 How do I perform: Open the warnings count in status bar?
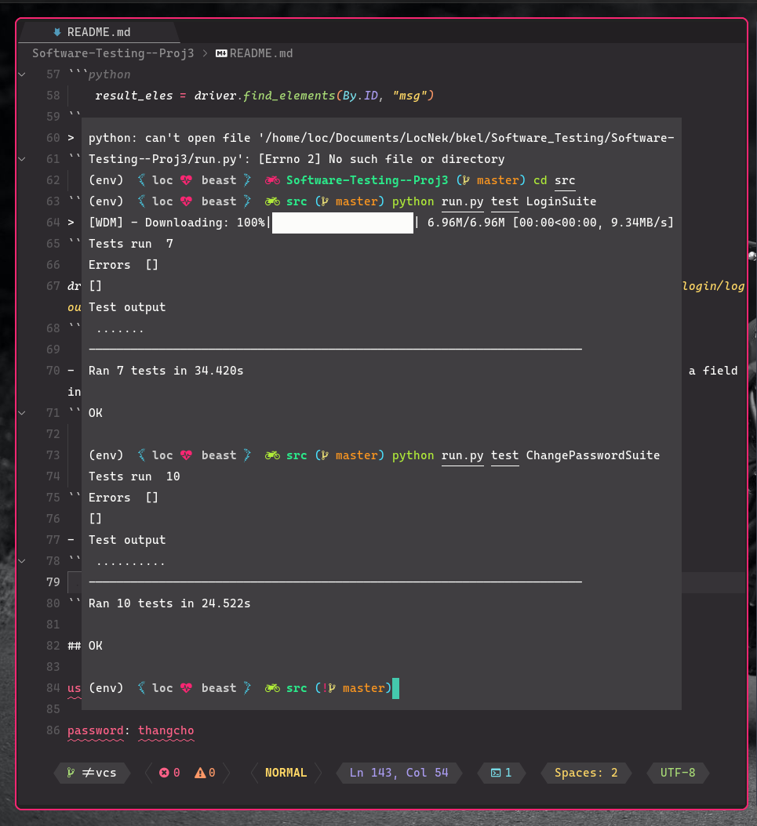pos(205,773)
